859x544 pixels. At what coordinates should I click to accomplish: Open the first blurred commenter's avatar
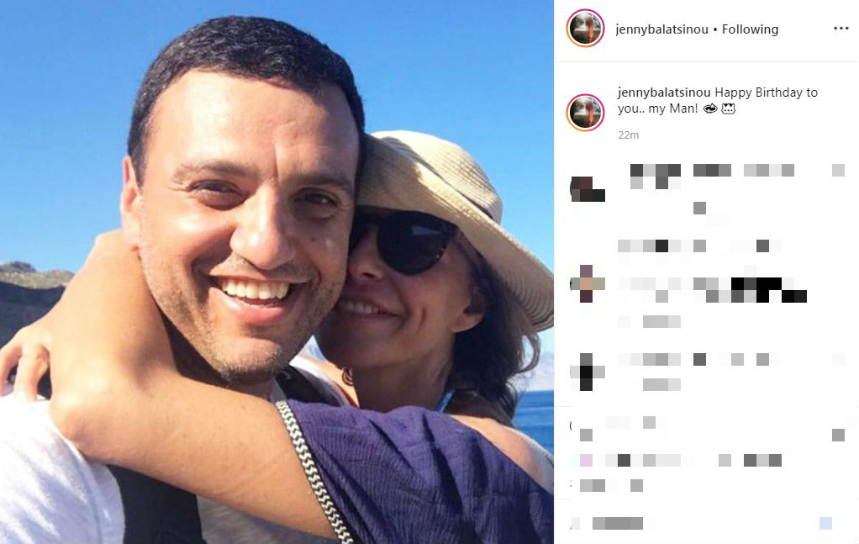[588, 189]
